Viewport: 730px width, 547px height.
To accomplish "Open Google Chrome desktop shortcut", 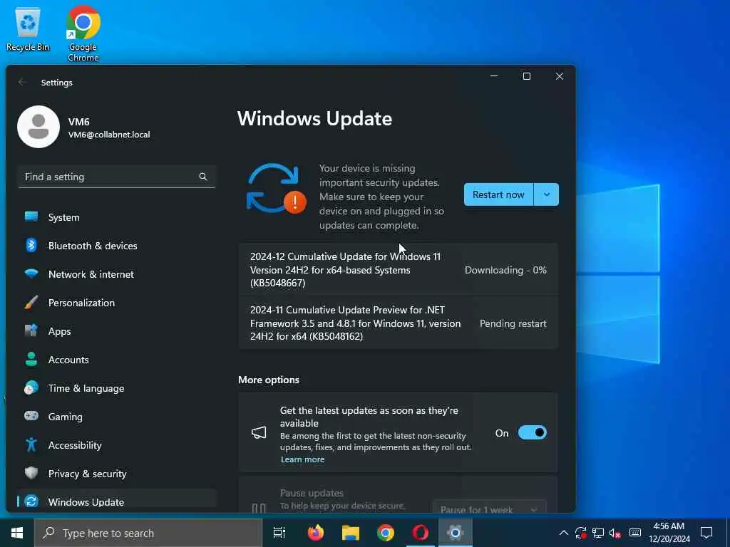I will 83,33.
